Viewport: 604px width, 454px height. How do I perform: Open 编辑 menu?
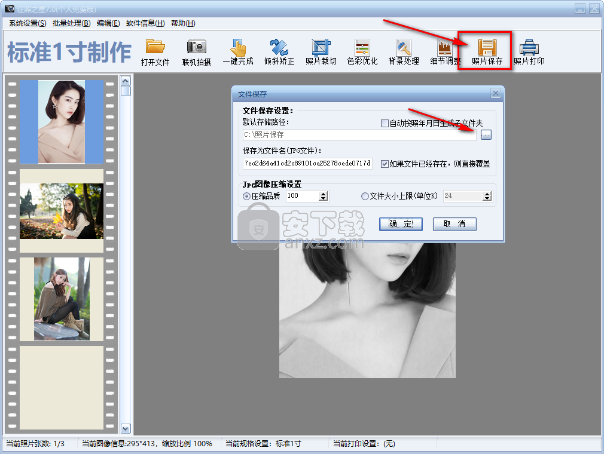point(108,23)
